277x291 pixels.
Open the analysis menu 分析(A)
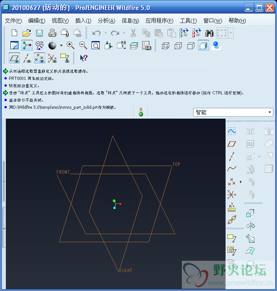tap(106, 21)
